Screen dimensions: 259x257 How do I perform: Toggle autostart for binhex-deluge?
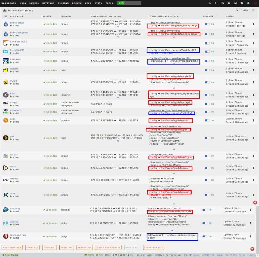207,24
